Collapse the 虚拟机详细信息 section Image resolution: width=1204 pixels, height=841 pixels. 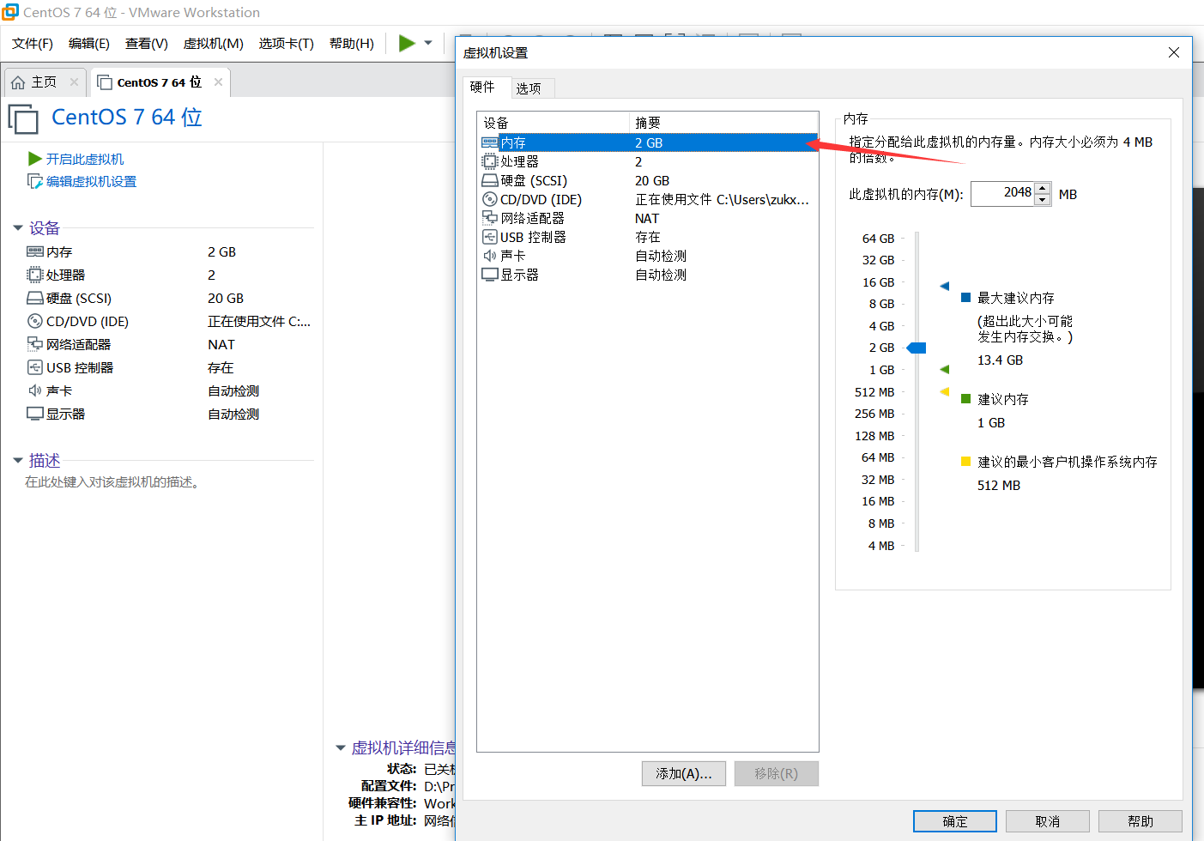(x=340, y=748)
